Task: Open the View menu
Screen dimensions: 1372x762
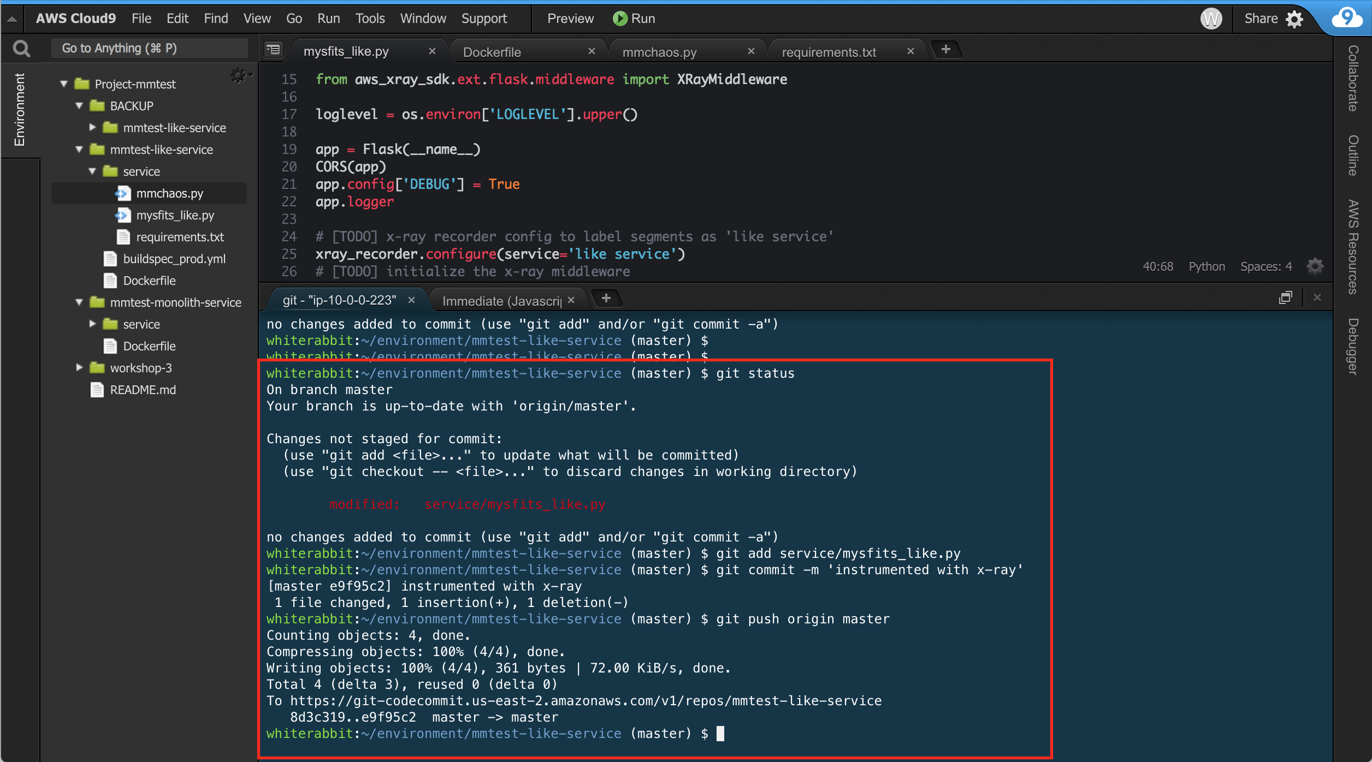Action: tap(257, 19)
